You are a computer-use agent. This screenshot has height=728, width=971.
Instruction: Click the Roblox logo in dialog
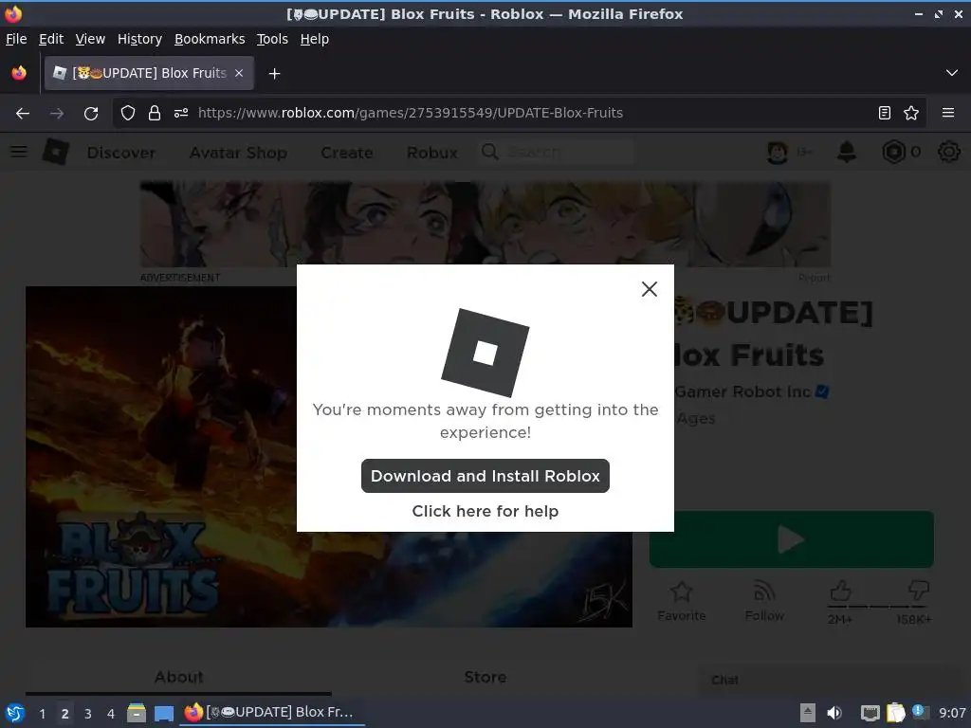point(485,353)
